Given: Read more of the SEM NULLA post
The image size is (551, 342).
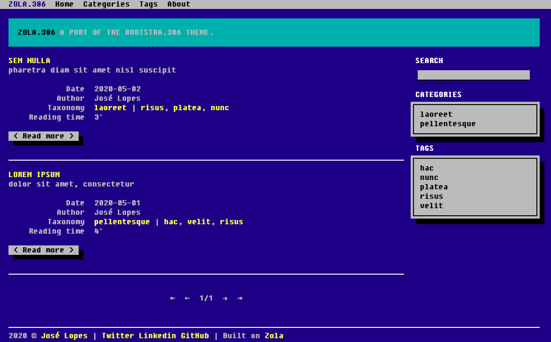Looking at the screenshot, I should 43,136.
